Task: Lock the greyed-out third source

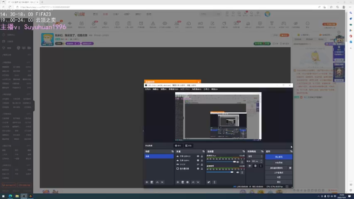Action: coord(202,165)
